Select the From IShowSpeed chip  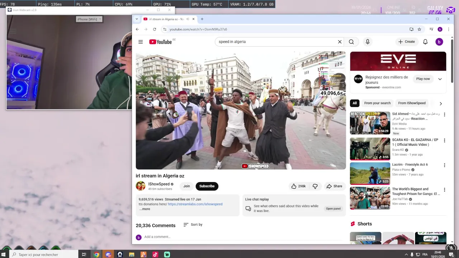pos(412,103)
